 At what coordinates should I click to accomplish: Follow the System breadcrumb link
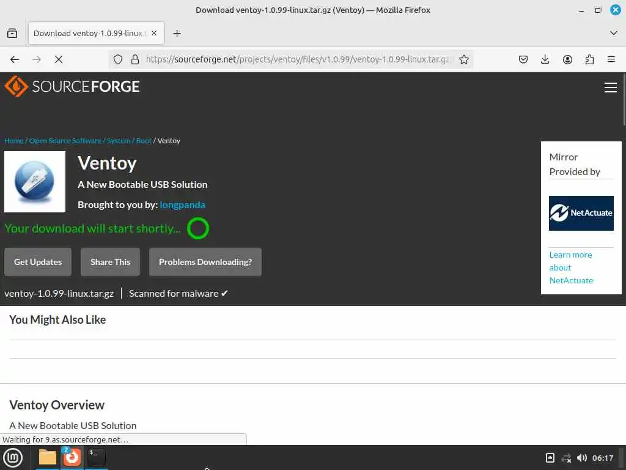[119, 141]
